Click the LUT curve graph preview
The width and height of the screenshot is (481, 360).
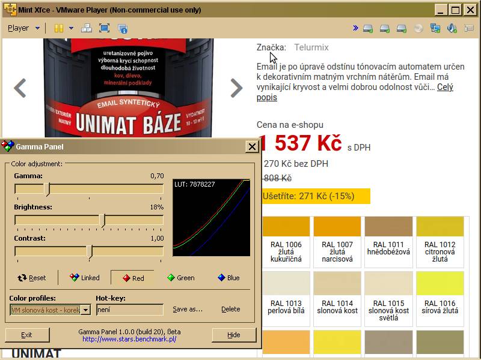pyautogui.click(x=212, y=217)
